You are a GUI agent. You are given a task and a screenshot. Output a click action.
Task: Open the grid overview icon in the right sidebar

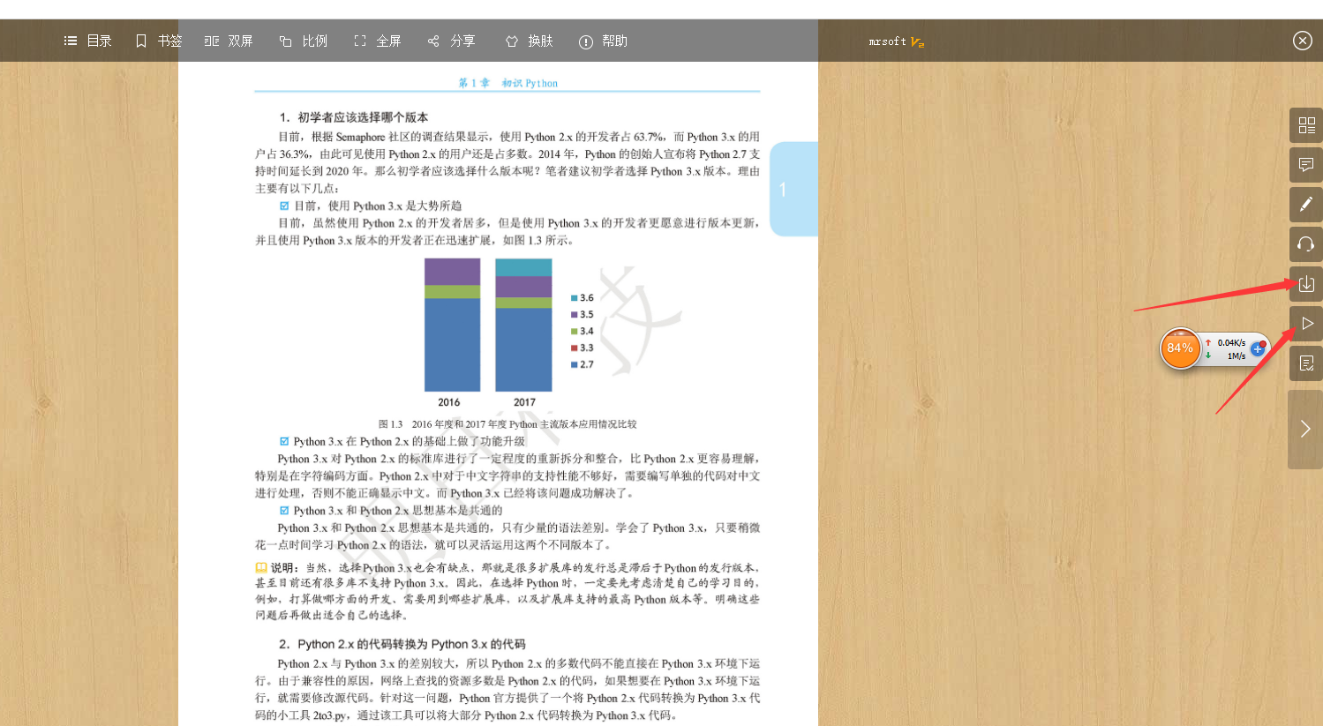(x=1306, y=125)
